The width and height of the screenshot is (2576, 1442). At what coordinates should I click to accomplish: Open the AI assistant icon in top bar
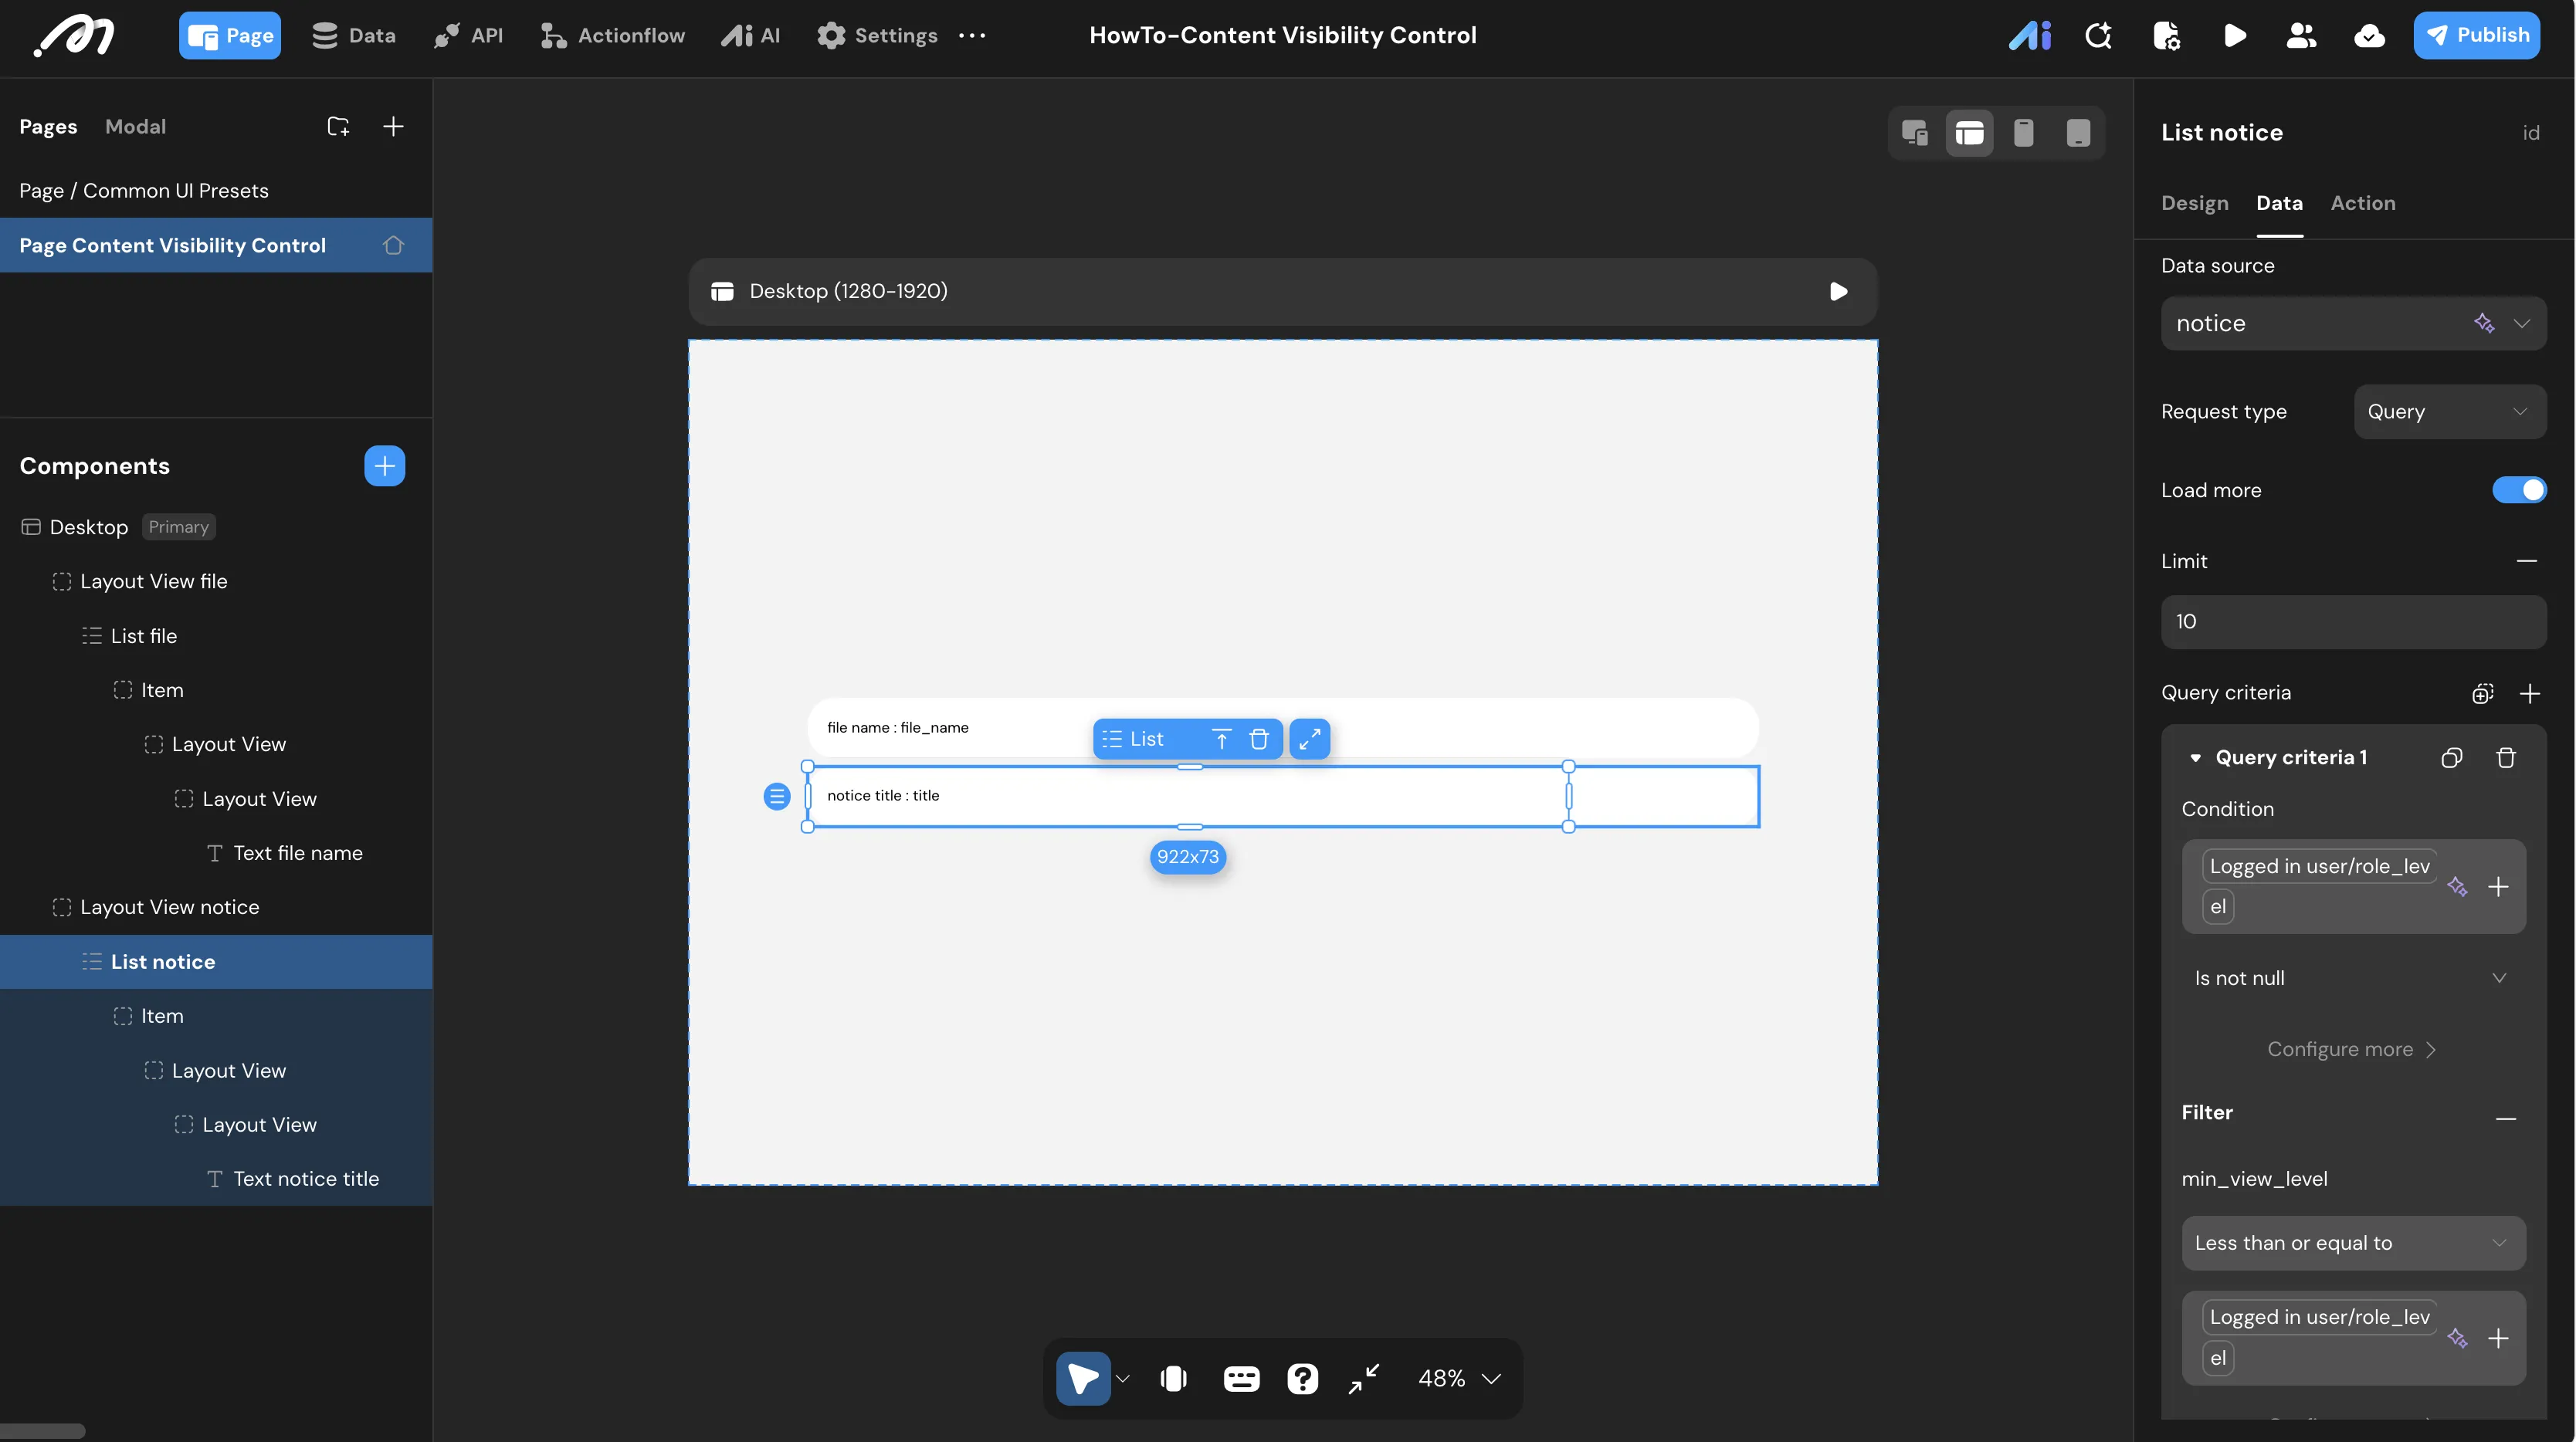(2030, 36)
